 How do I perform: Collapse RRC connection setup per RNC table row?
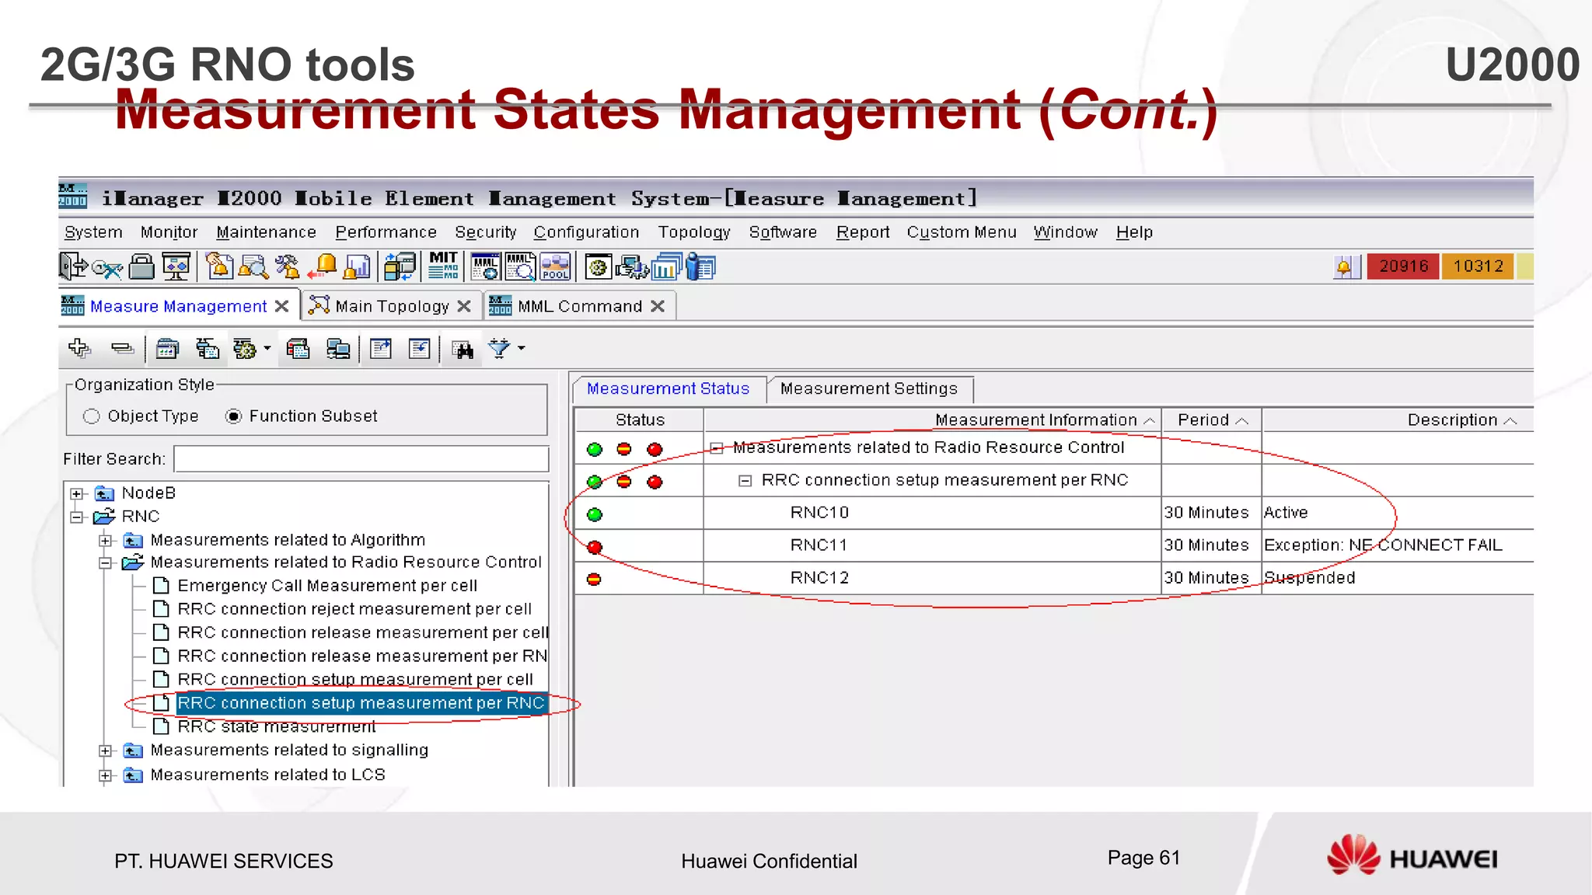745,481
